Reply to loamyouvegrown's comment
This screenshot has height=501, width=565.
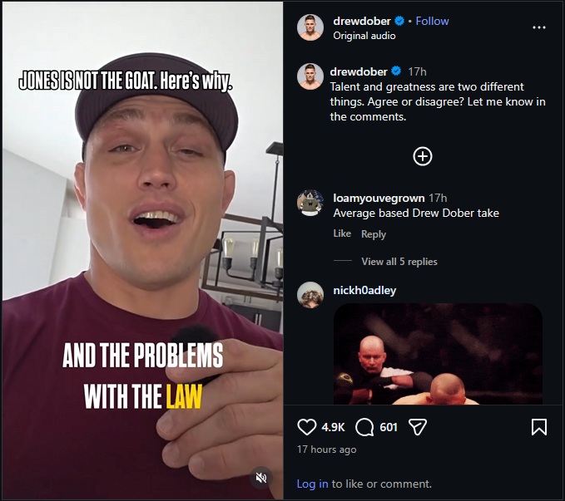pos(374,234)
